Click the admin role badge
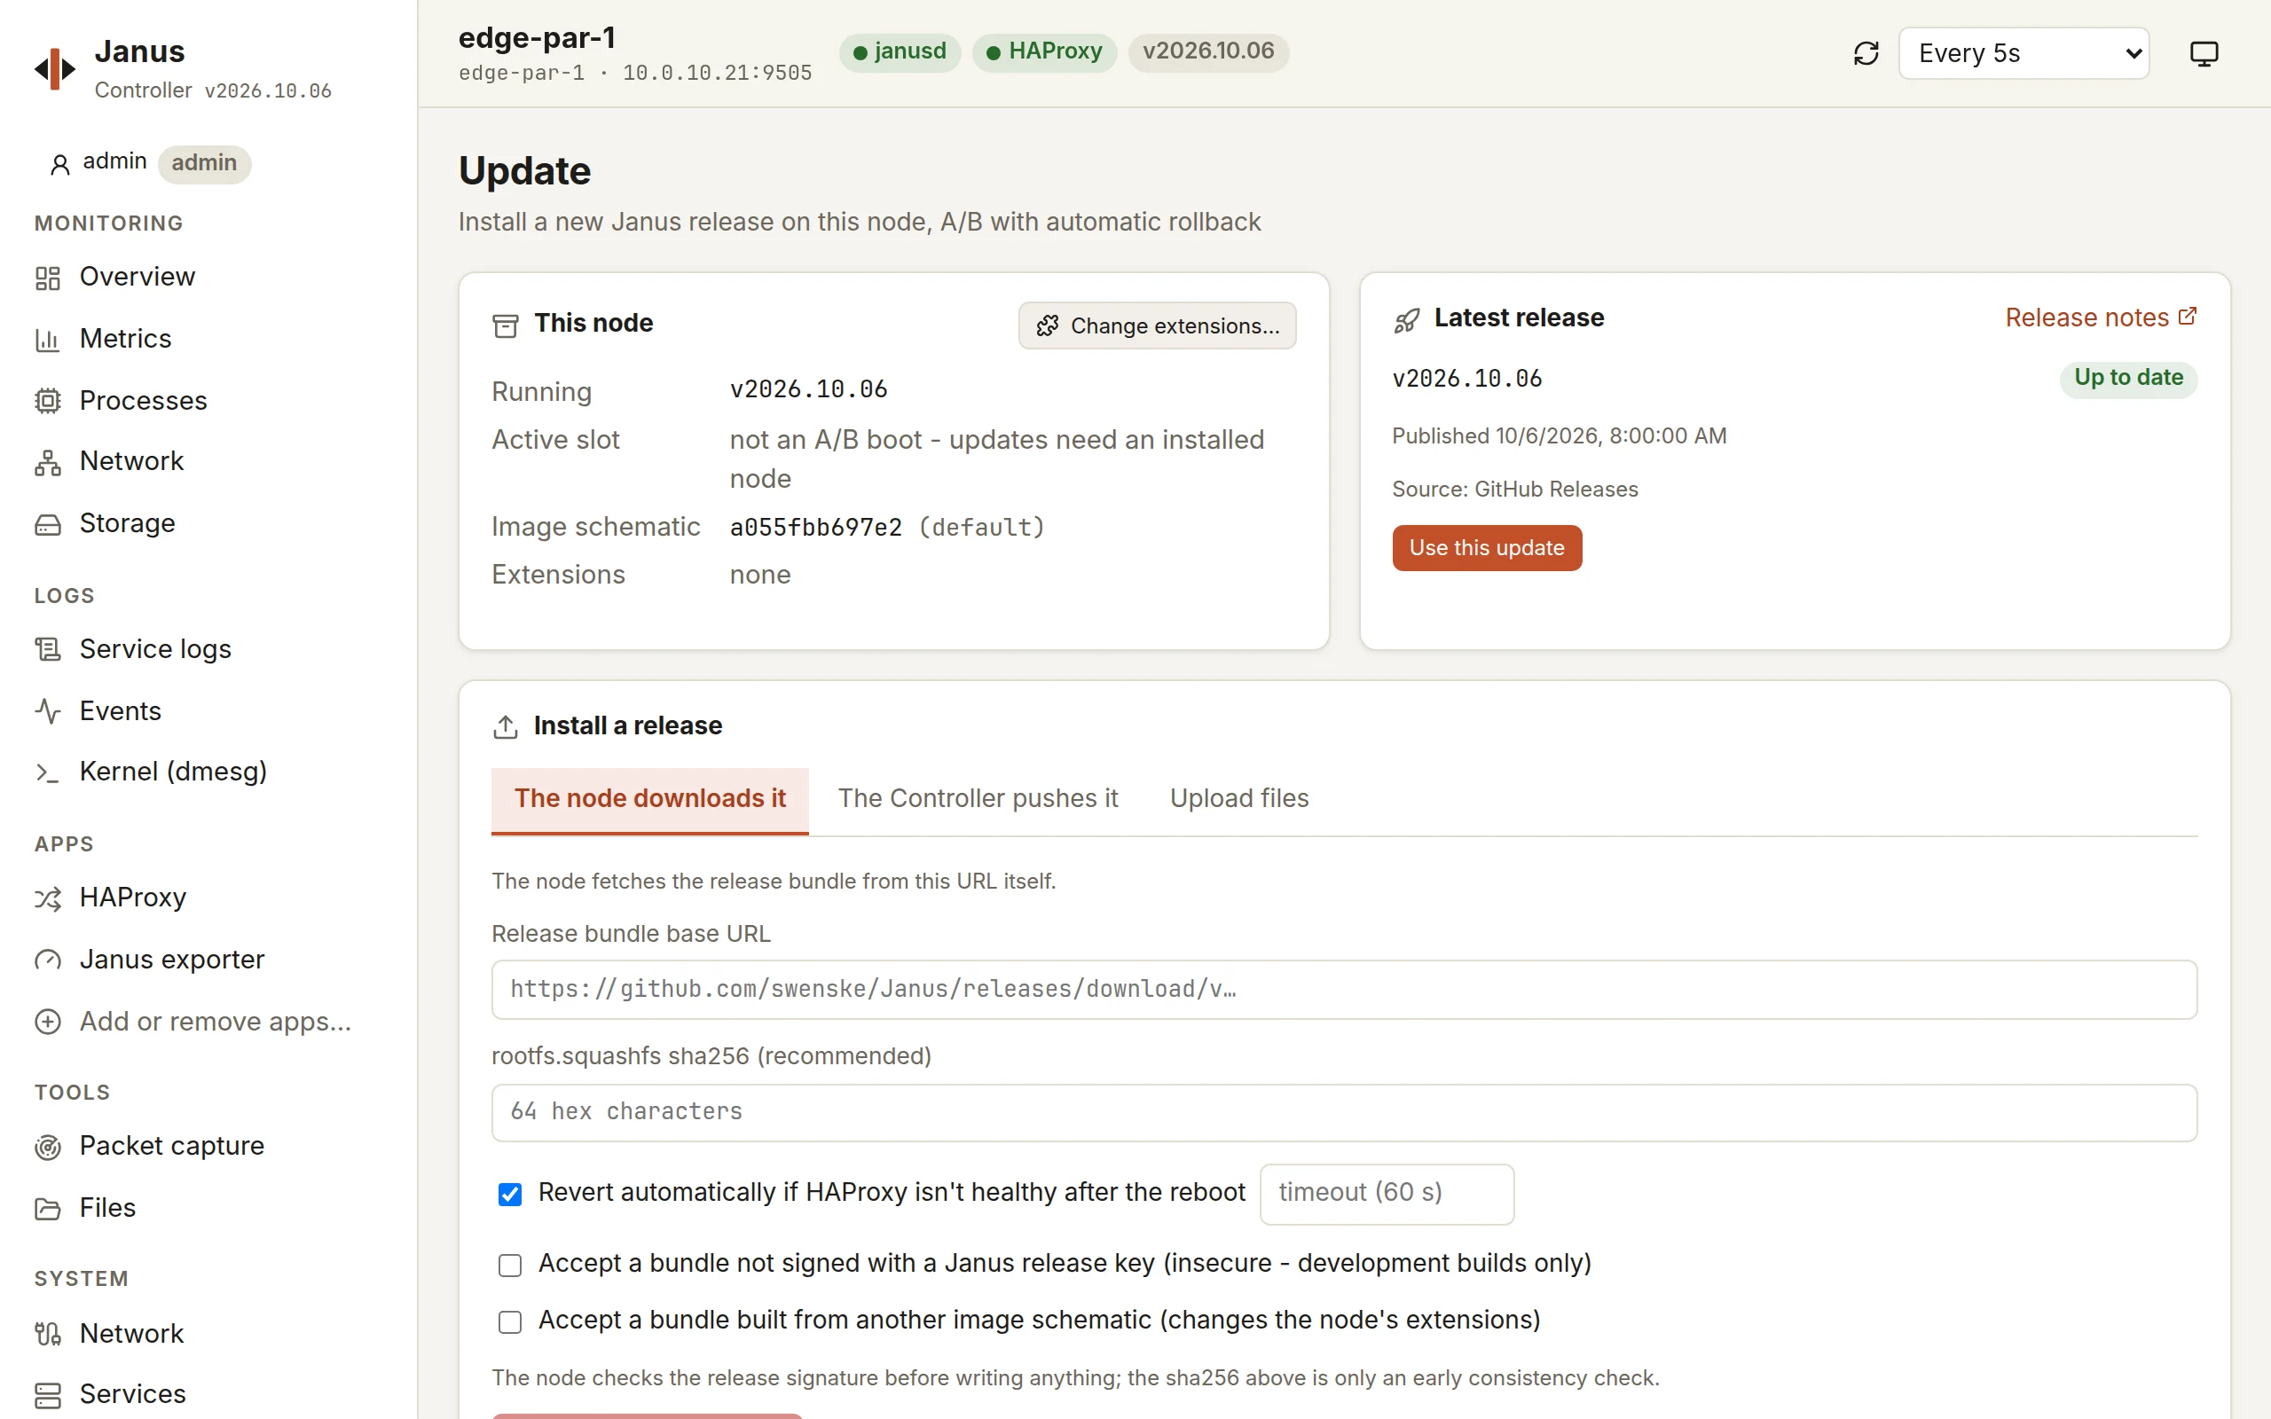Image resolution: width=2271 pixels, height=1419 pixels. tap(204, 164)
